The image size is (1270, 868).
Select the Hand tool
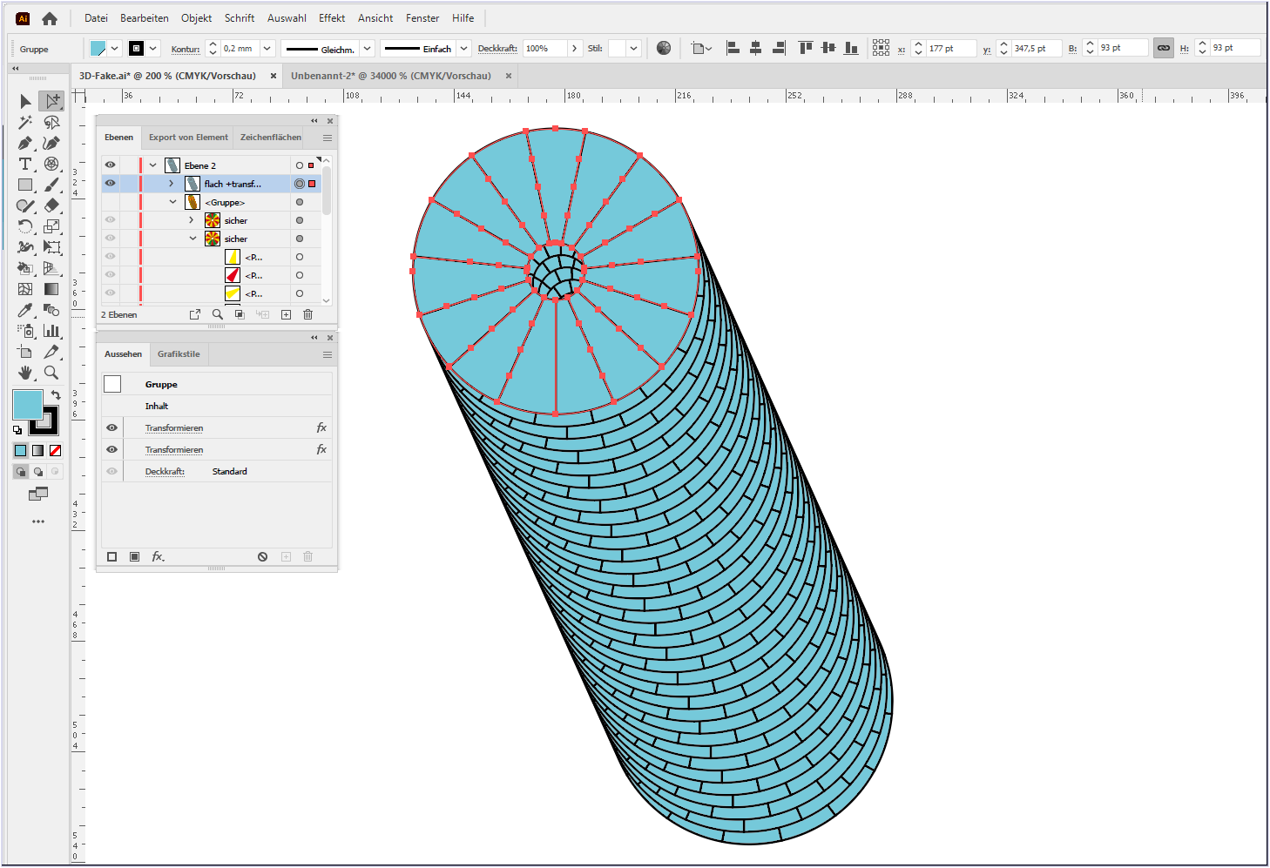[x=25, y=372]
